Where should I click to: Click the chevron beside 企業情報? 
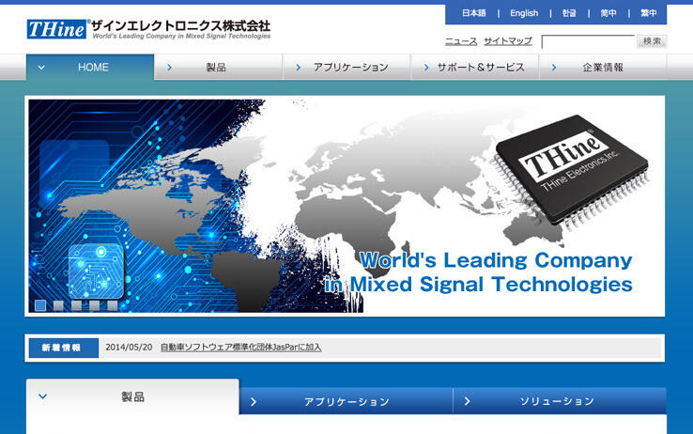(554, 68)
